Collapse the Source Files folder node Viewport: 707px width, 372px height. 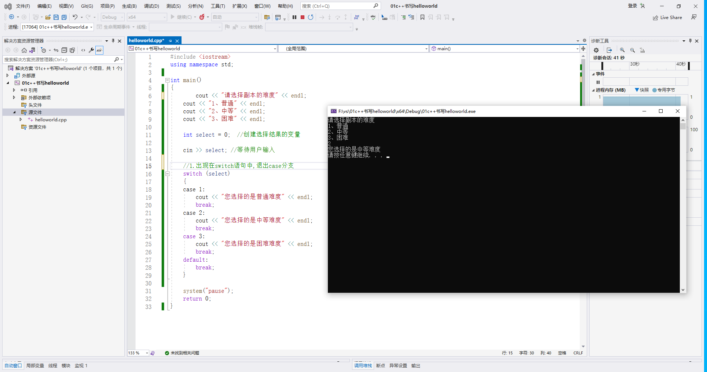click(14, 112)
